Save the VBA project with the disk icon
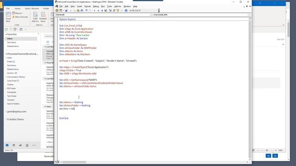The height and width of the screenshot is (166, 296). click(x=66, y=10)
